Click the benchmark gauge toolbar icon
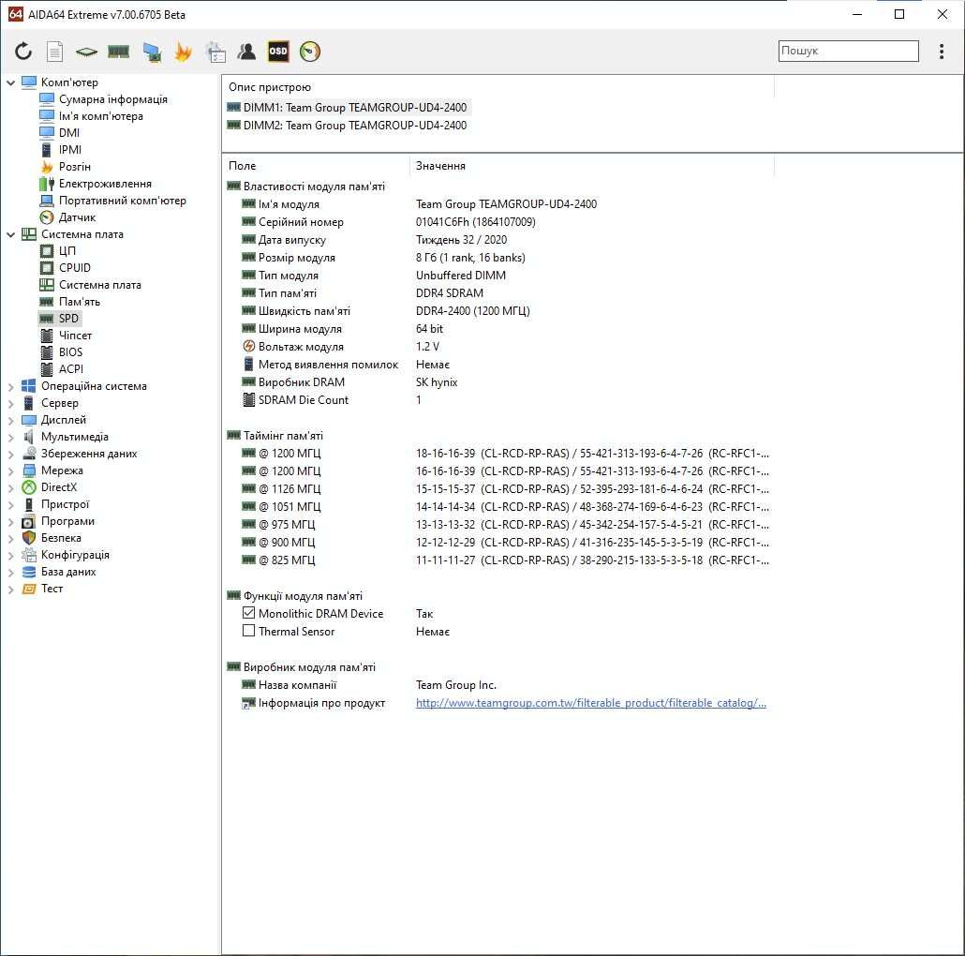Screen dimensions: 965x956 tap(310, 52)
